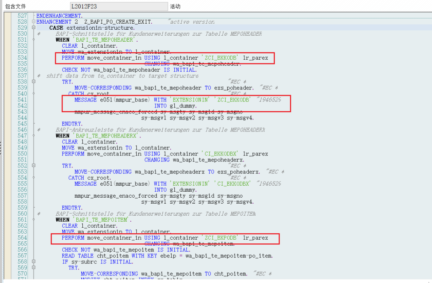Click CHANGING wa_bapi_te_mepoheaderx on line 551
The height and width of the screenshot is (283, 432).
[x=194, y=160]
